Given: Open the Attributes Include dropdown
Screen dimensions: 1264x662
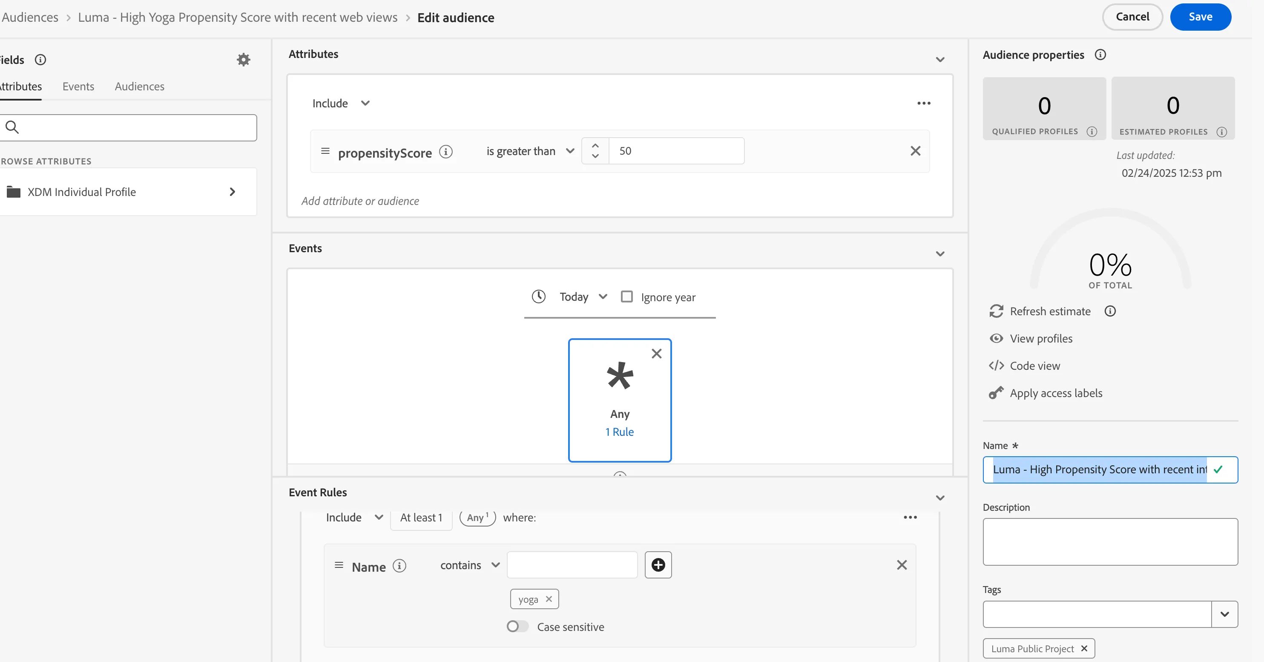Looking at the screenshot, I should click(x=341, y=104).
